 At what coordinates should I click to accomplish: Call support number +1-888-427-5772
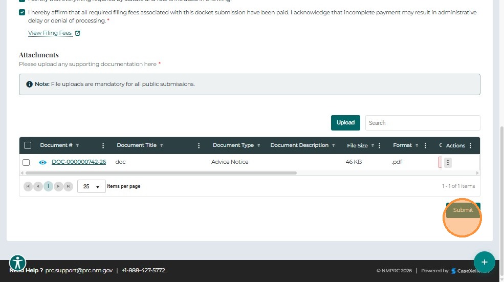[143, 270]
